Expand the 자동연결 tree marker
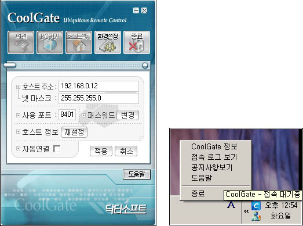 click(18, 149)
